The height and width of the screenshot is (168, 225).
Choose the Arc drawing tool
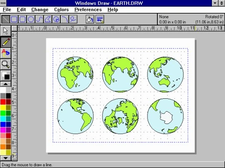click(x=65, y=19)
